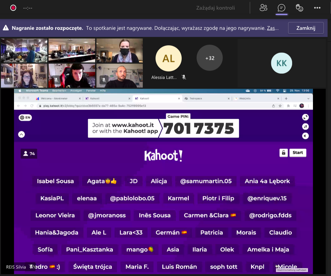331x276 pixels.
Task: Open the participants panel in Teams
Action: pos(263,8)
